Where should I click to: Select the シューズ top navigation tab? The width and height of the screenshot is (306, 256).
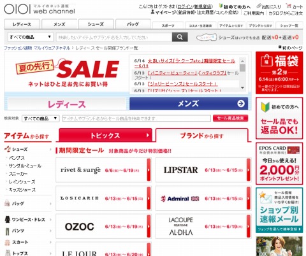point(96,24)
